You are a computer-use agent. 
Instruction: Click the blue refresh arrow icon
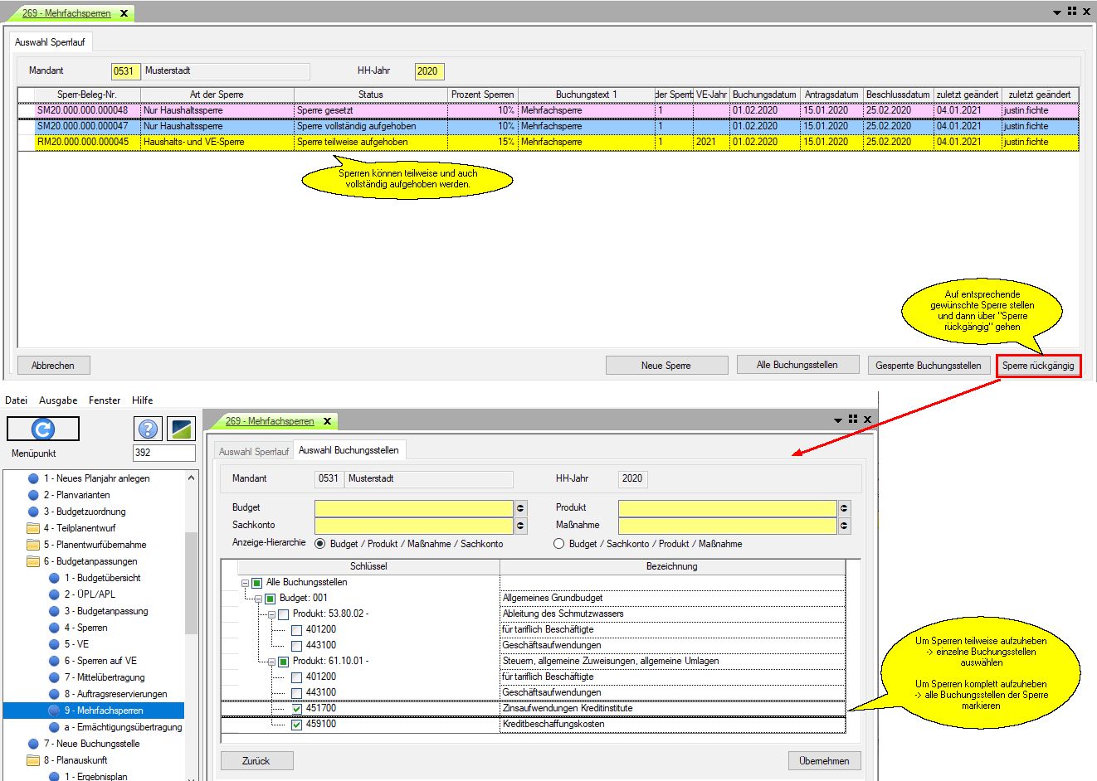point(43,429)
